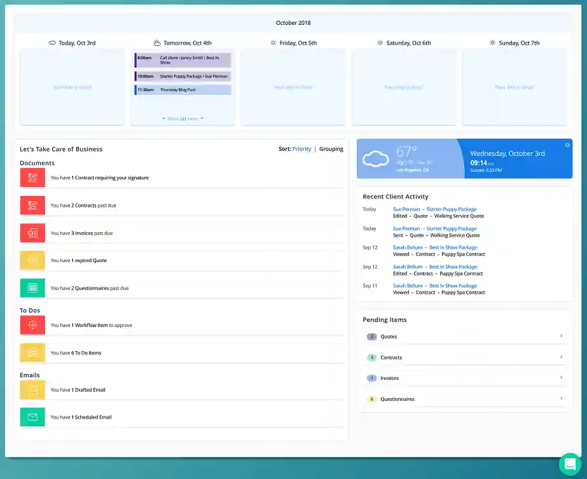Select the Today, Oct 3rd day card

click(73, 87)
